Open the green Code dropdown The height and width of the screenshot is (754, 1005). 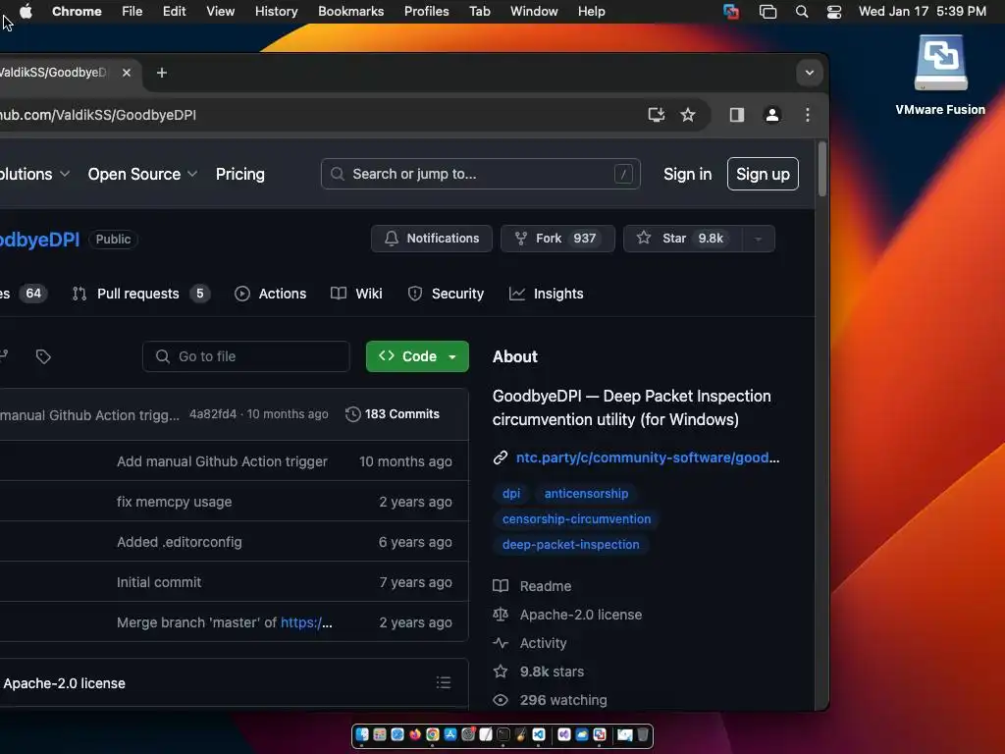(417, 356)
